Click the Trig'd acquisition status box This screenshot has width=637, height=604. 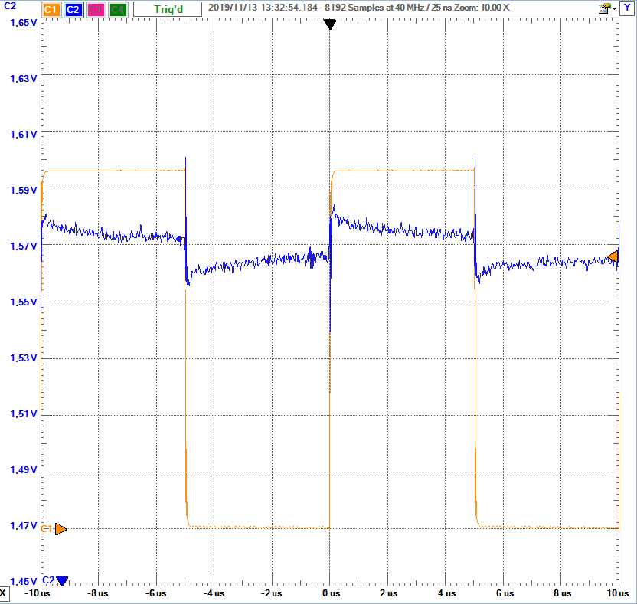point(168,9)
